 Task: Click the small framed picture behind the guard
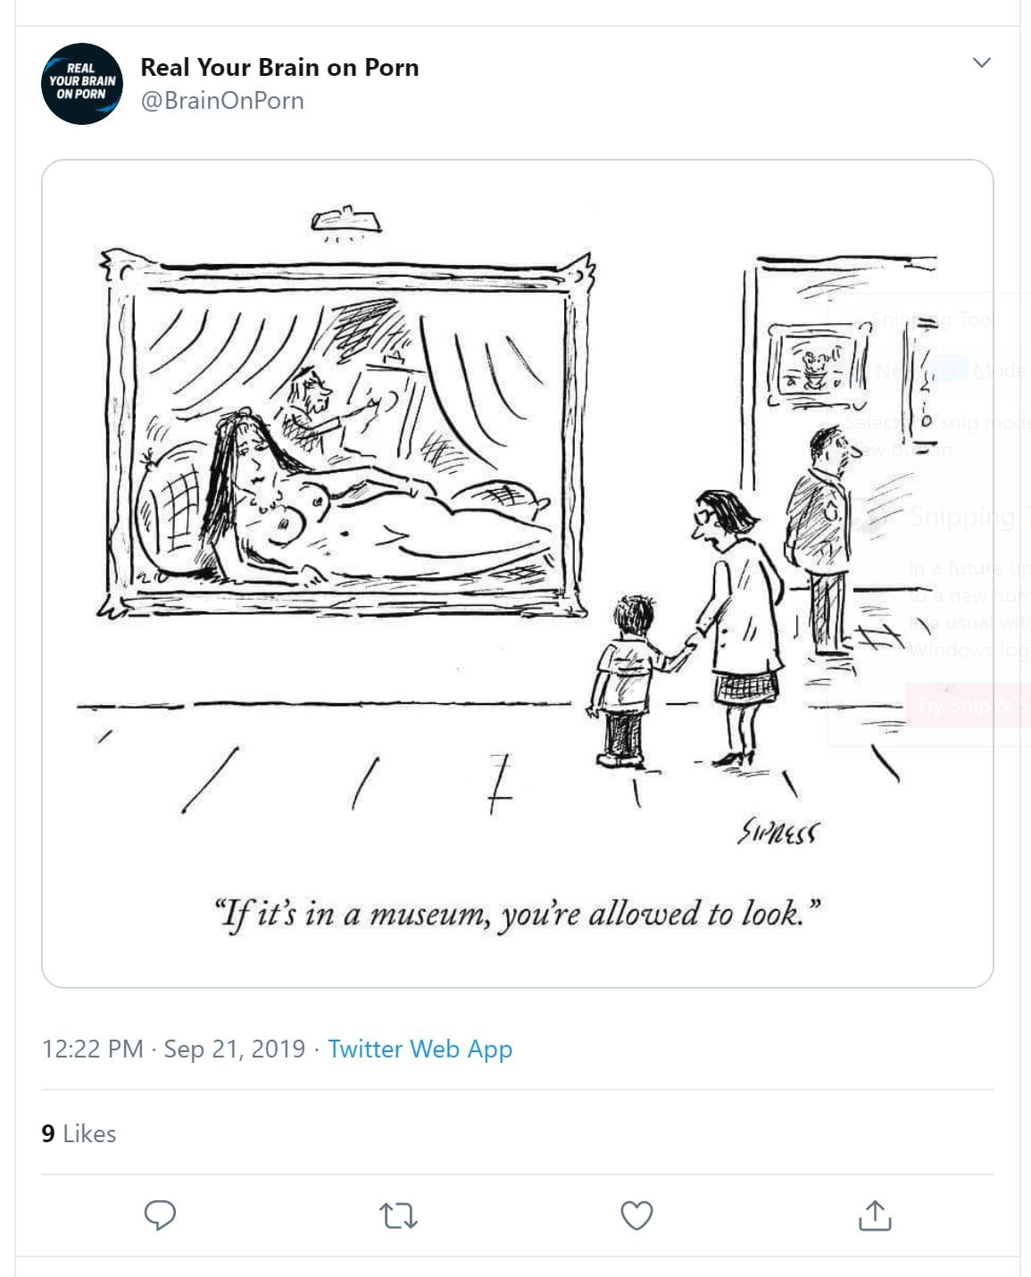coord(815,366)
